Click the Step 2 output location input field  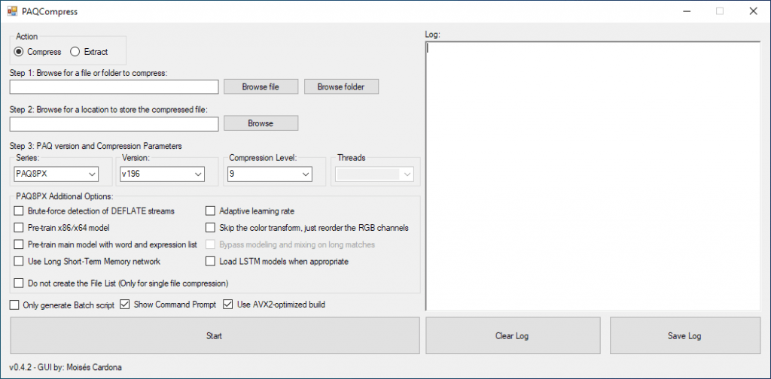coord(114,124)
